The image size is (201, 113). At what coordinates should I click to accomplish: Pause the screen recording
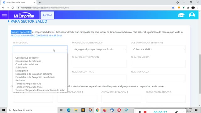pos(140,112)
